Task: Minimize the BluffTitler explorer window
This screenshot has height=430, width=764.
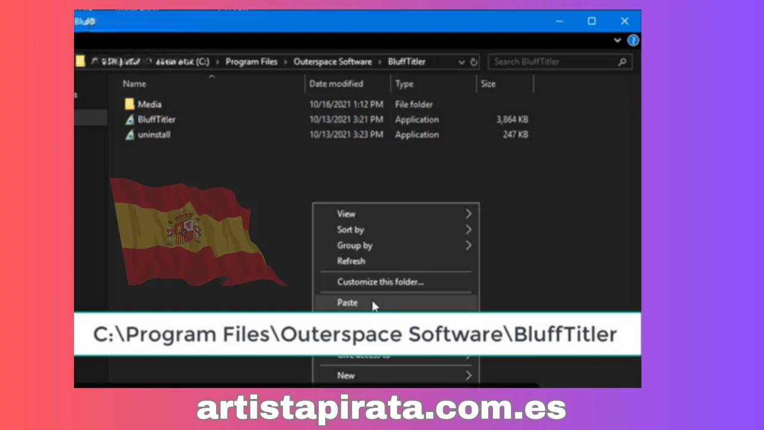Action: point(559,21)
